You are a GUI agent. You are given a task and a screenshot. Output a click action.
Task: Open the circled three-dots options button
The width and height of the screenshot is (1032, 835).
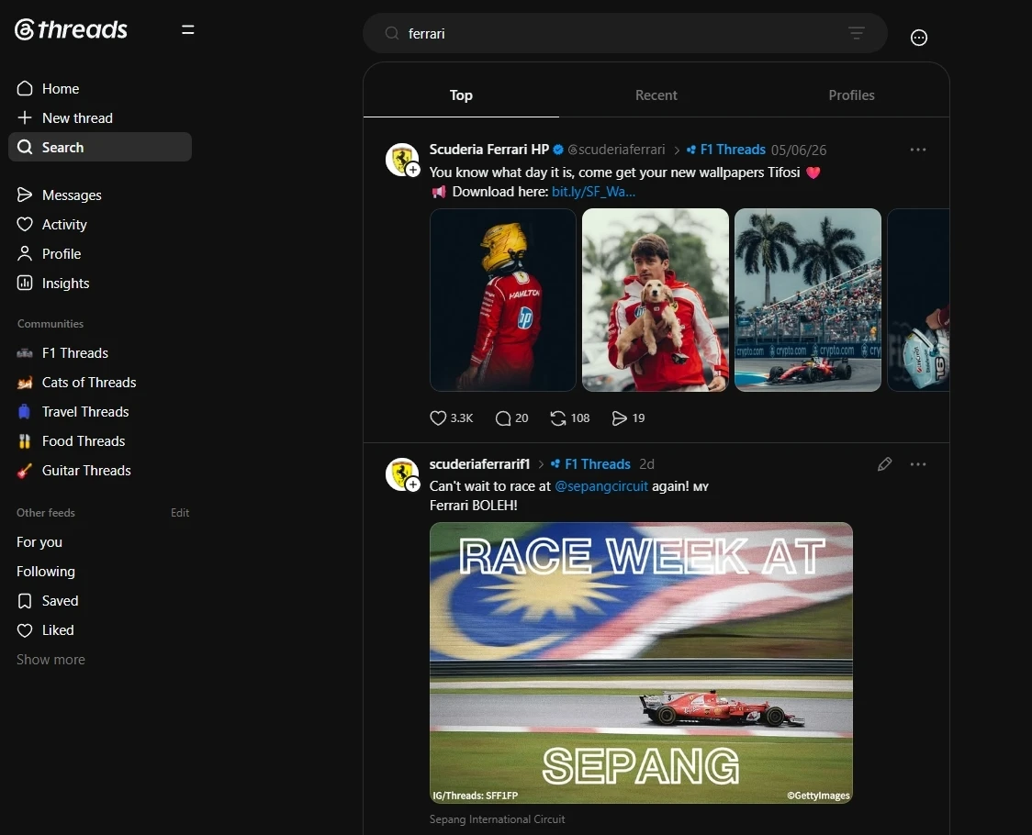tap(919, 38)
